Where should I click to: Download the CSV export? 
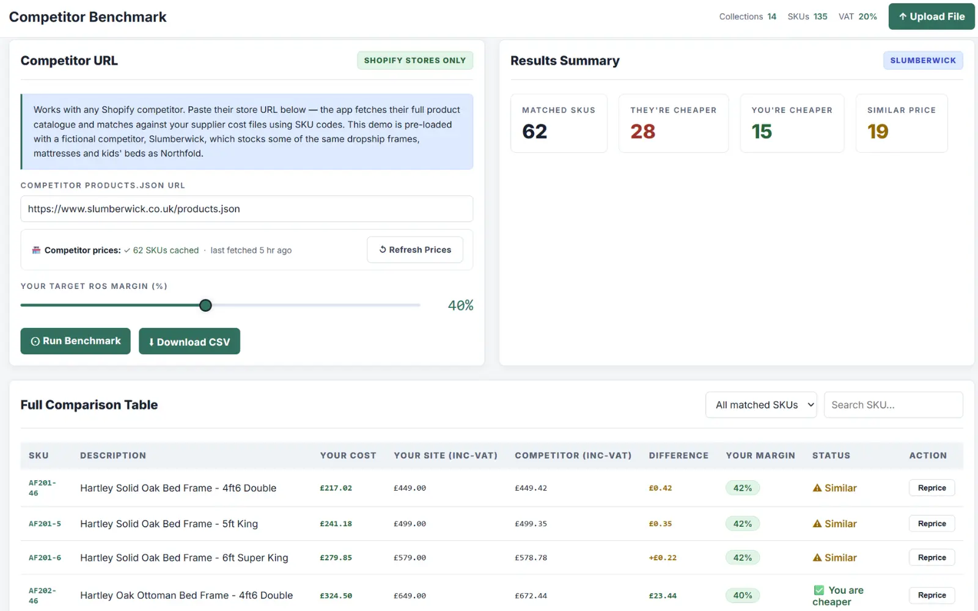189,342
